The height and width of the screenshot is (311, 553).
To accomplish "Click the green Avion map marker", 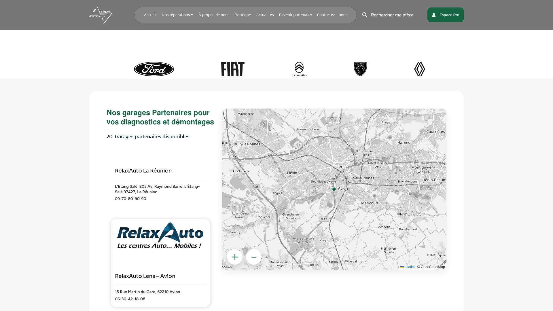I will click(334, 189).
